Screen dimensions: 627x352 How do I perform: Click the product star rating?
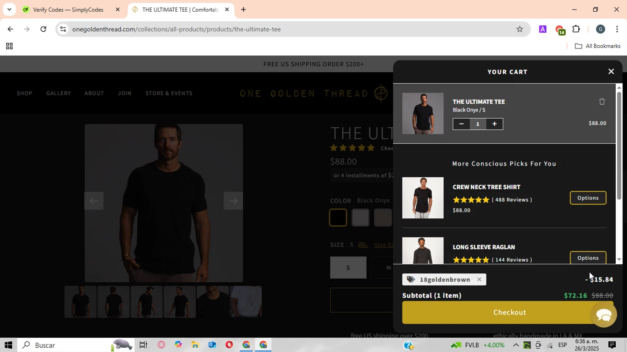[x=352, y=148]
